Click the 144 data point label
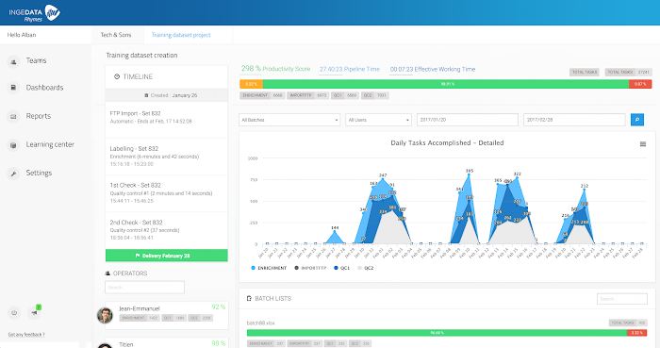 335,227
